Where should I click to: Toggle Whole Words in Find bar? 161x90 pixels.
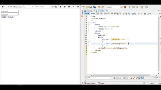[x=134, y=78]
